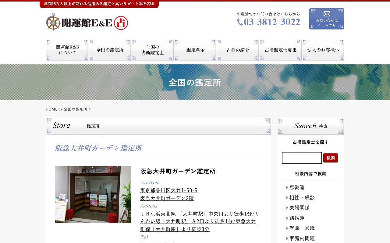Click the top red tagline banner
Screen dimensions: 390x243
(x=99, y=4)
